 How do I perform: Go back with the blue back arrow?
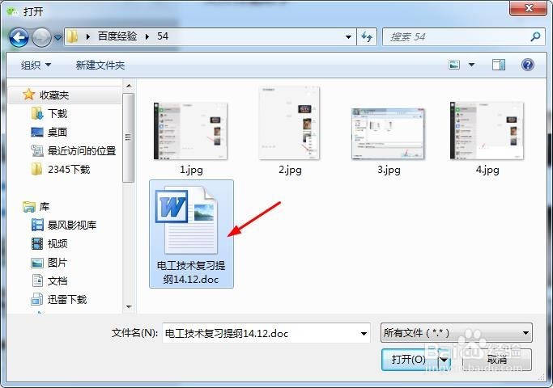tap(19, 37)
